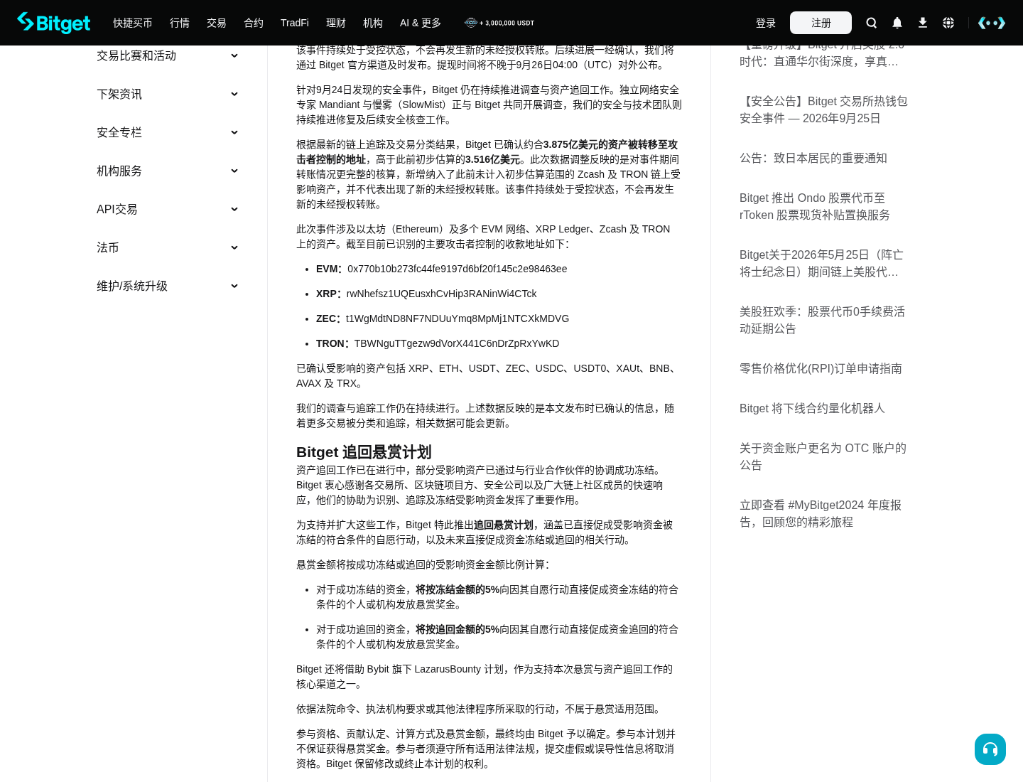
Task: Open 零售价格优化(RPI)订单申请指南 article
Action: [x=821, y=368]
